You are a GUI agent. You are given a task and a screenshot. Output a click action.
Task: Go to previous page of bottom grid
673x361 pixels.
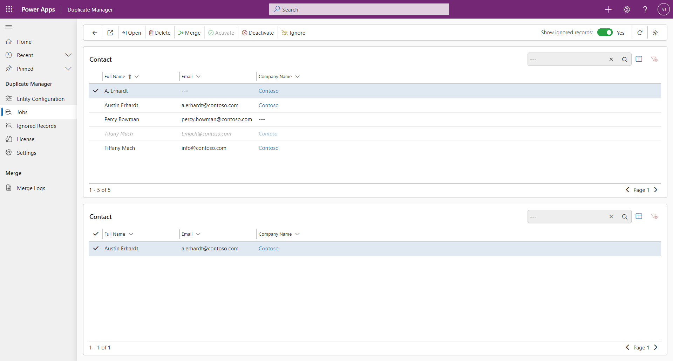click(627, 347)
